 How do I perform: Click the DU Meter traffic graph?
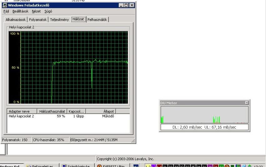(x=204, y=115)
